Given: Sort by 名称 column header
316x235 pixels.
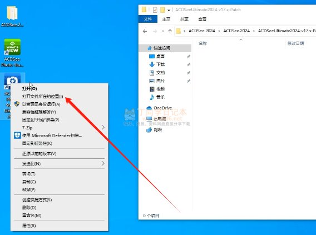Looking at the screenshot, I should [x=203, y=43].
